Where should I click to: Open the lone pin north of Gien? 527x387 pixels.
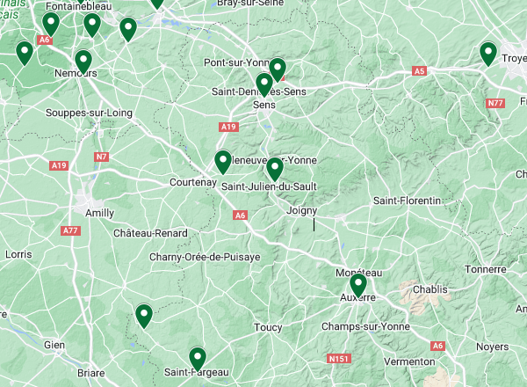(144, 316)
